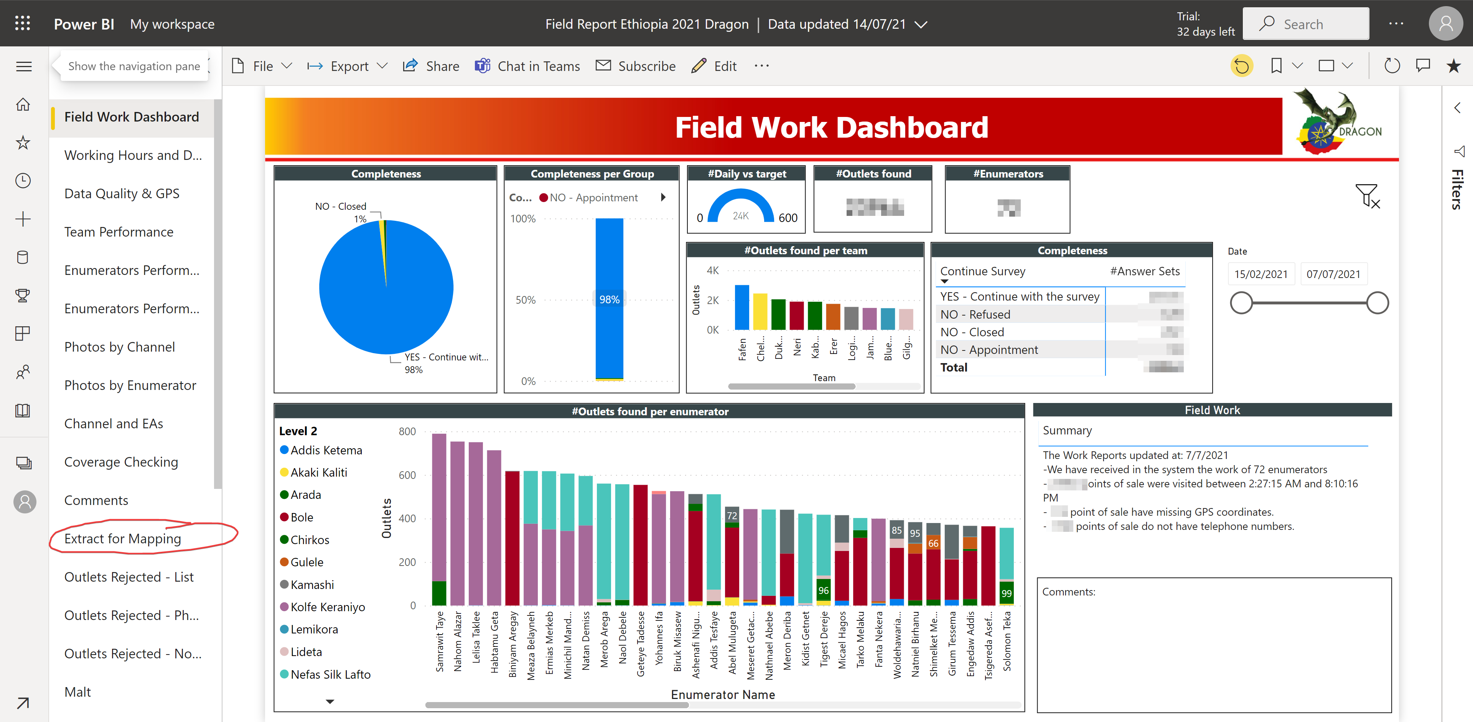Viewport: 1473px width, 722px height.
Task: Click the Subscribe button
Action: 635,66
